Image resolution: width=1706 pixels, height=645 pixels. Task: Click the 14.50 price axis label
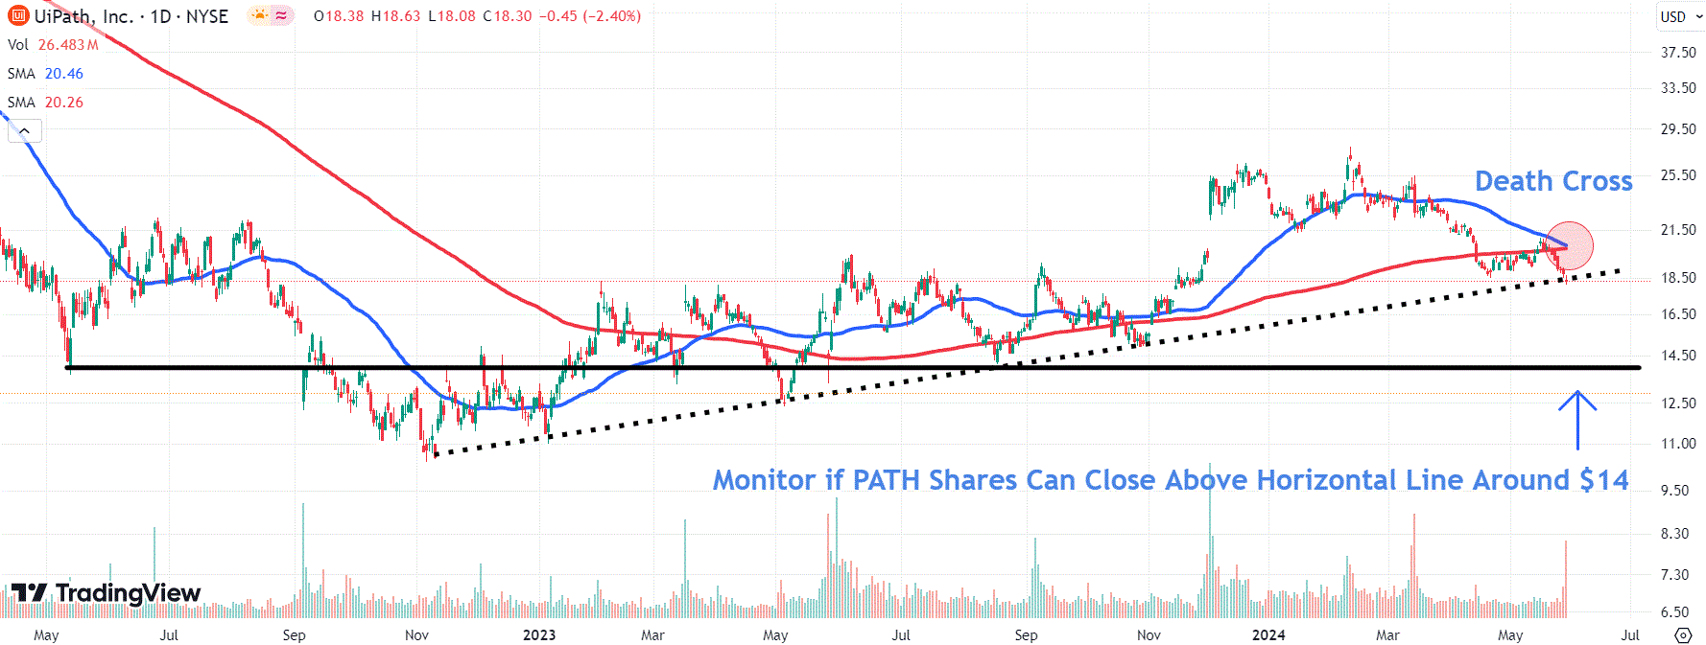tap(1678, 356)
